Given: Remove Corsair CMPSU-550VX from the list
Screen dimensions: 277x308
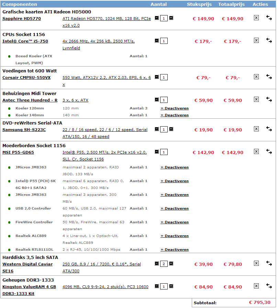Looking at the screenshot, I should pyautogui.click(x=256, y=77).
